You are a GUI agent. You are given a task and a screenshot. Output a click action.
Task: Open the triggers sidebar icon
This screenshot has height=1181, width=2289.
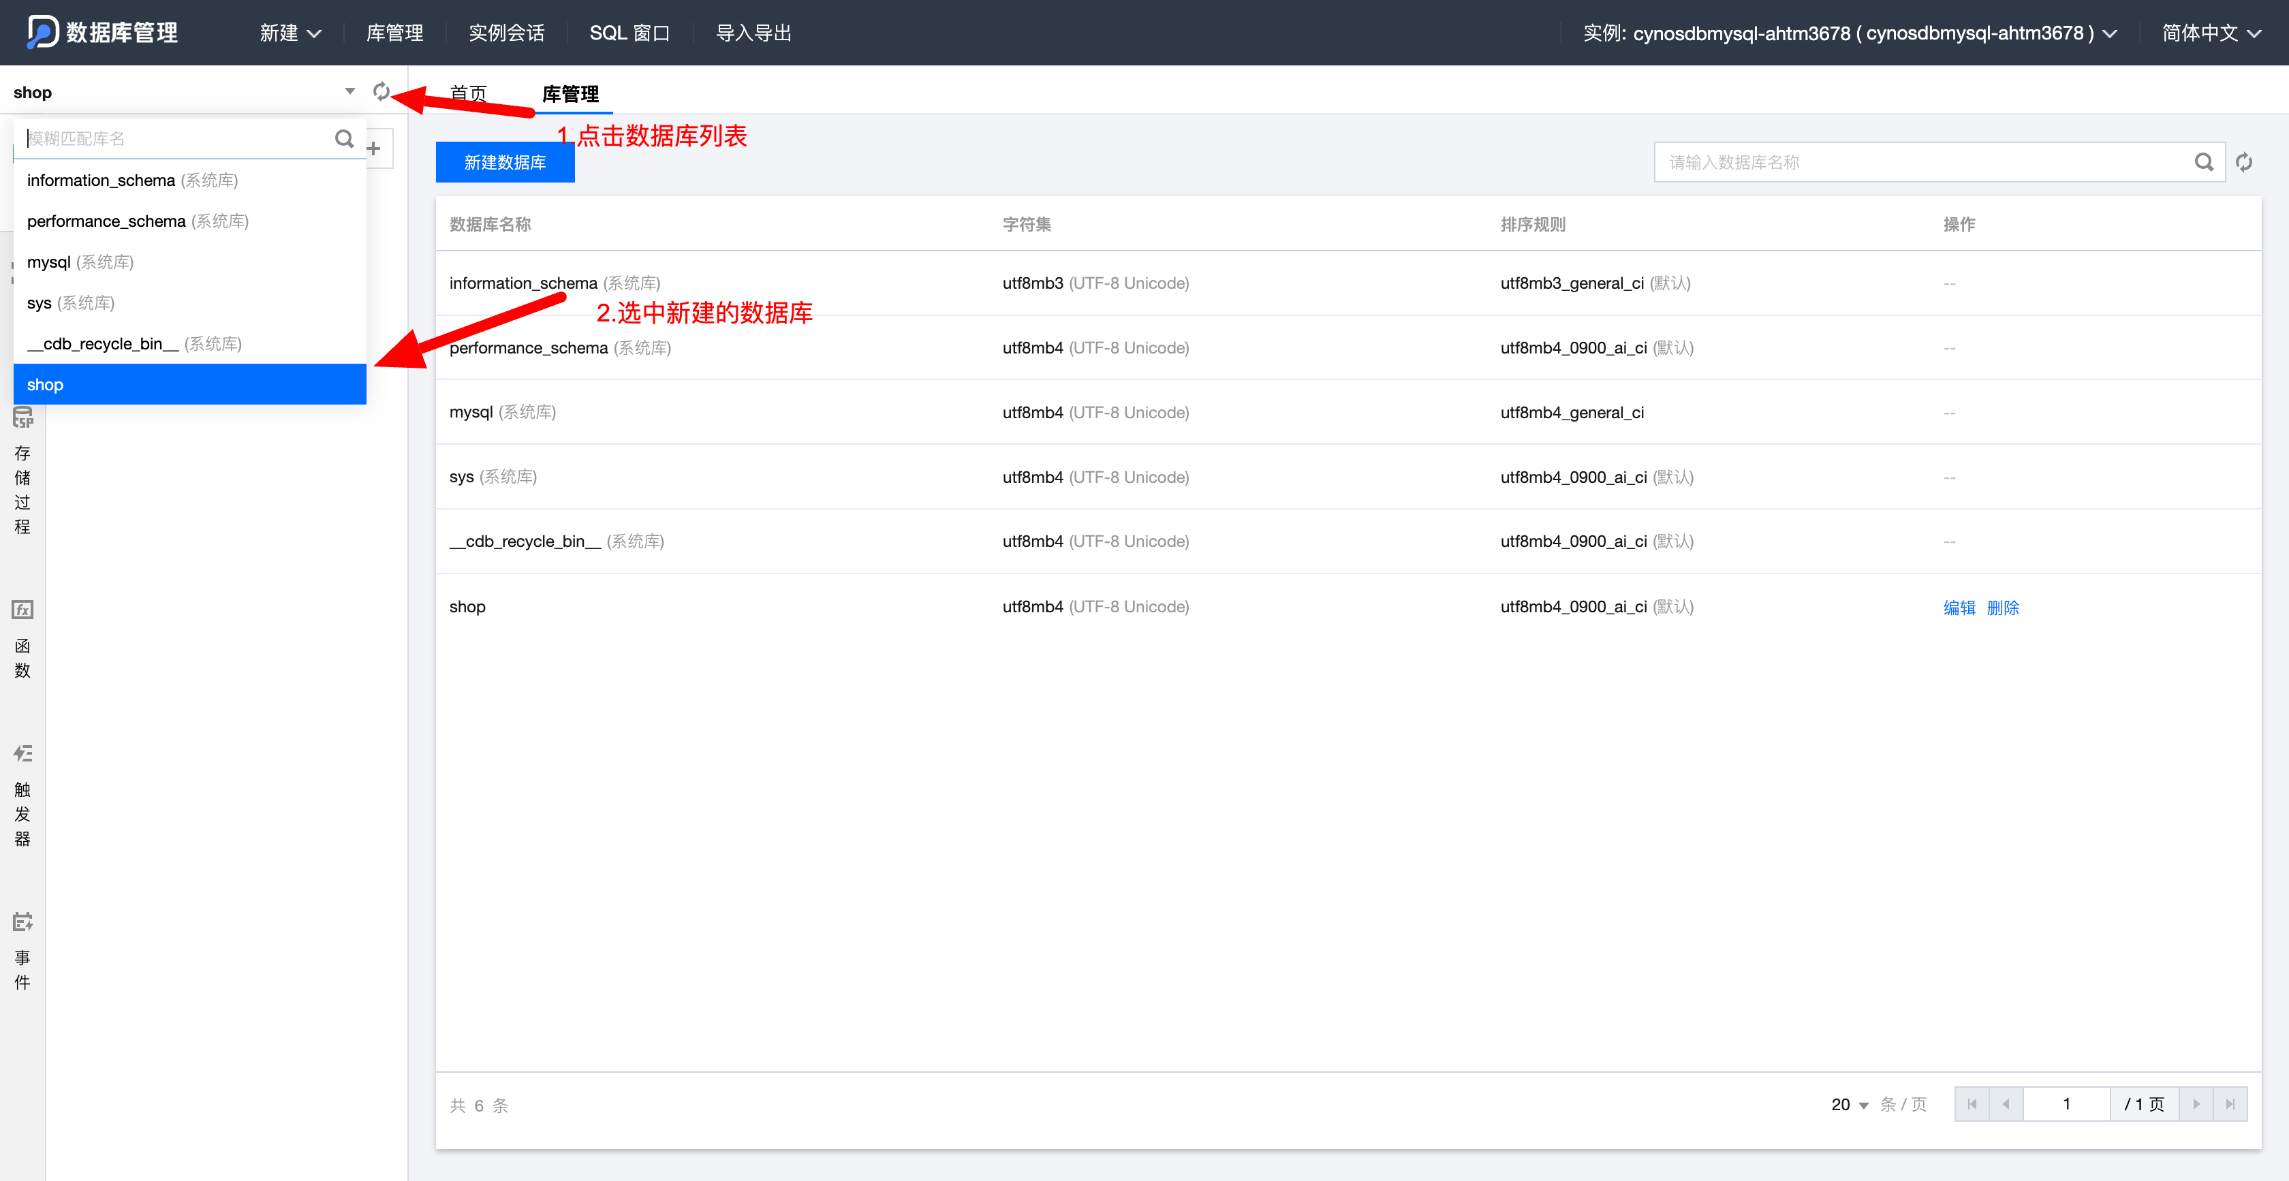coord(22,753)
